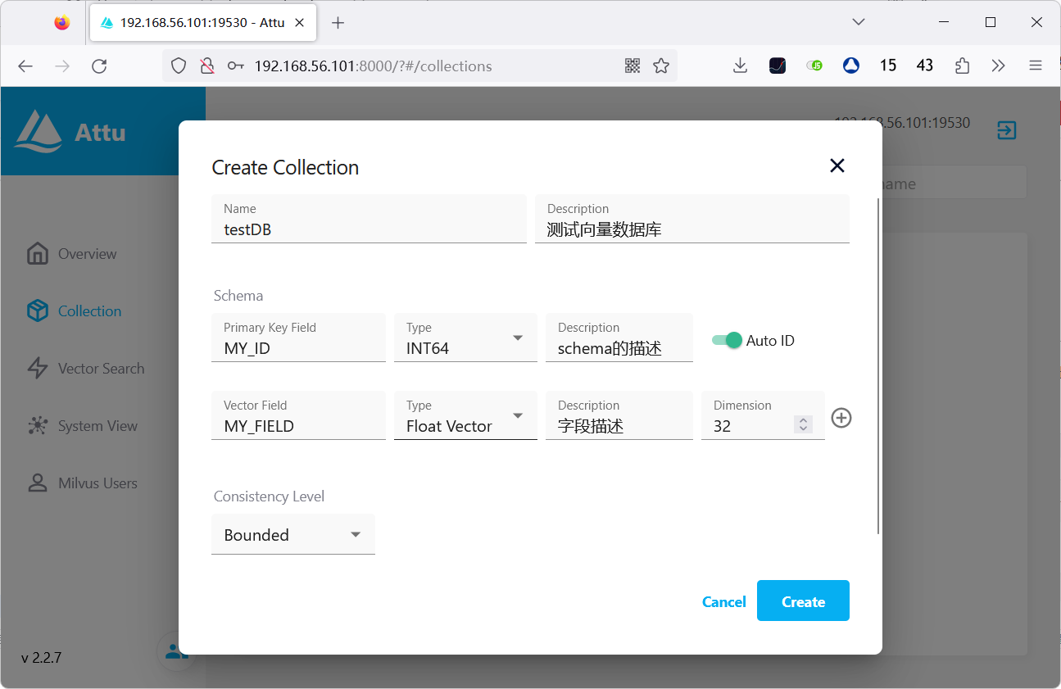Open the Firefox application menu
Viewport: 1061px width, 689px height.
point(1036,66)
